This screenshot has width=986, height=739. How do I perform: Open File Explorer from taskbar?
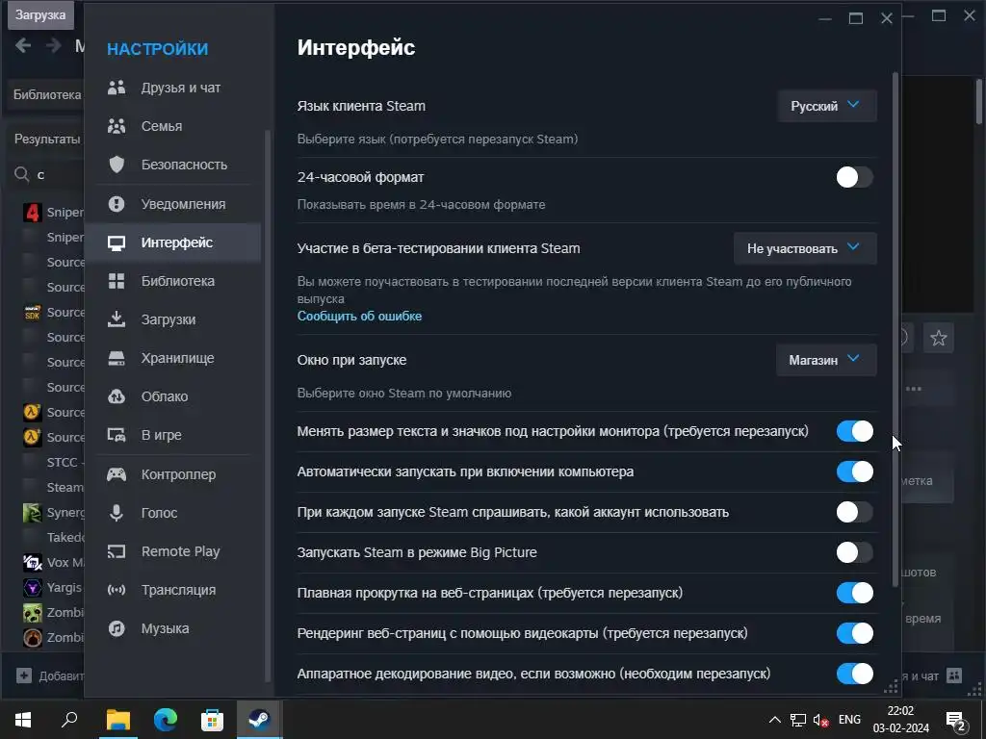118,720
